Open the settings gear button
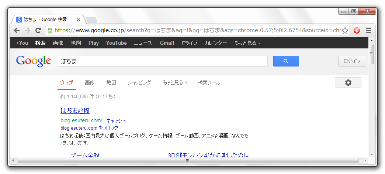The height and width of the screenshot is (174, 385). [348, 83]
